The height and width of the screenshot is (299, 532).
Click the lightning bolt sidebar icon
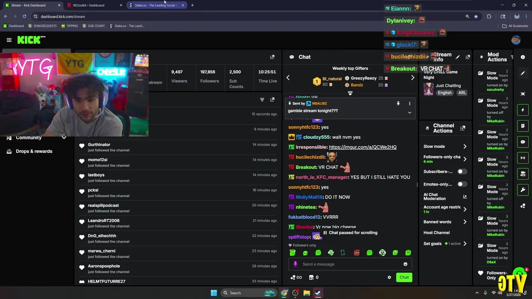(523, 110)
